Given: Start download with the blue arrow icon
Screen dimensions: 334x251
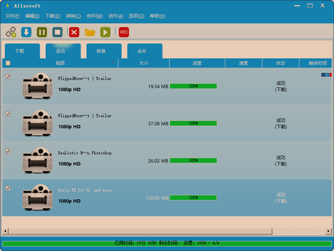Looking at the screenshot, I should (26, 32).
